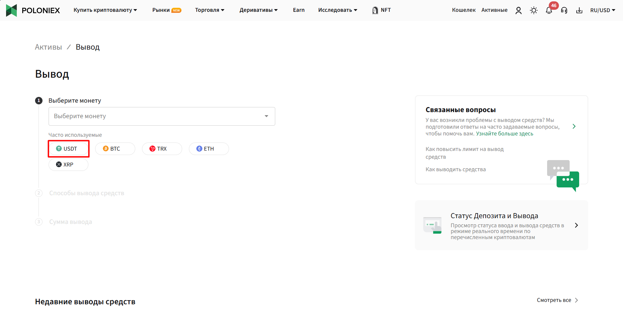623x309 pixels.
Task: Click the Статус Депозита card chevron
Action: [x=576, y=225]
